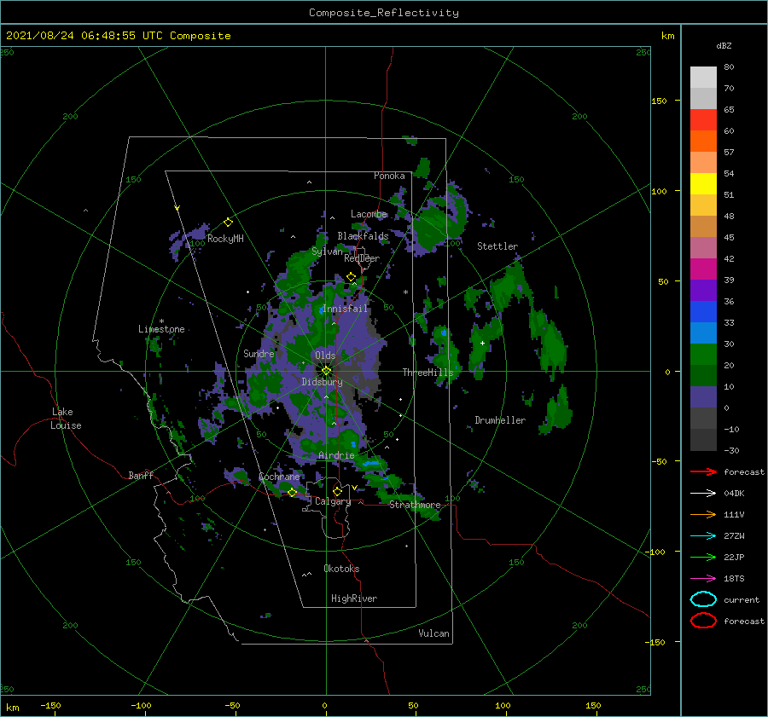Click the Sylvan label
This screenshot has height=717, width=768.
[x=327, y=252]
